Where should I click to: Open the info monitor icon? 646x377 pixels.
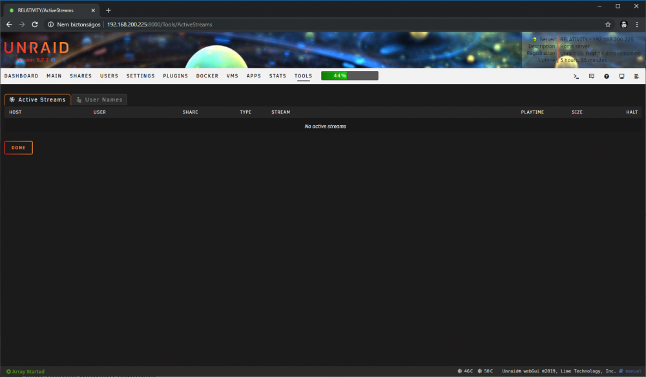click(x=621, y=76)
